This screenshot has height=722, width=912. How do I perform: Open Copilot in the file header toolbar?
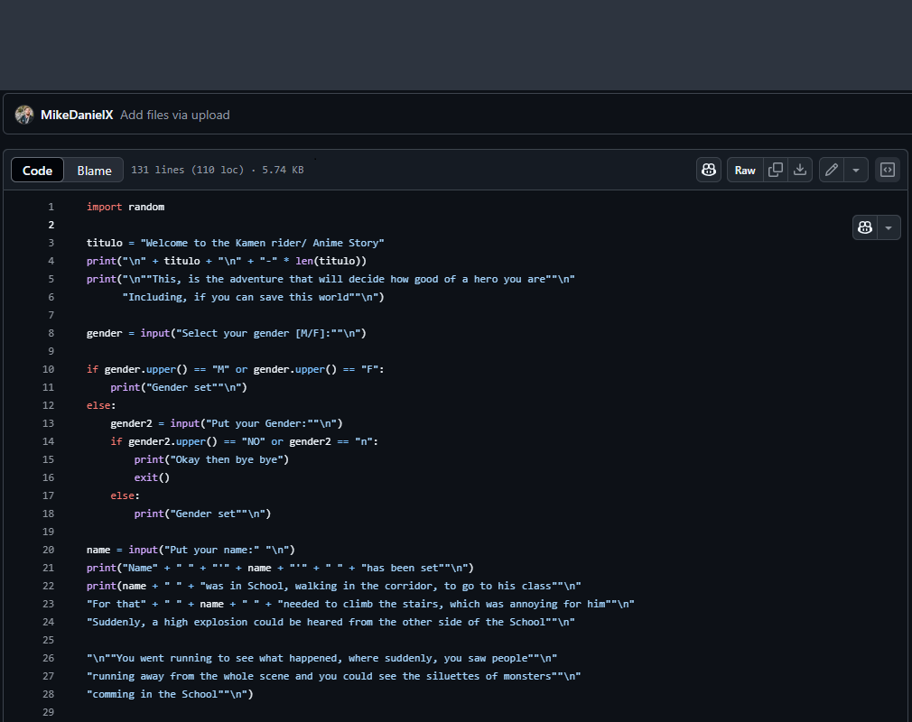coord(709,170)
